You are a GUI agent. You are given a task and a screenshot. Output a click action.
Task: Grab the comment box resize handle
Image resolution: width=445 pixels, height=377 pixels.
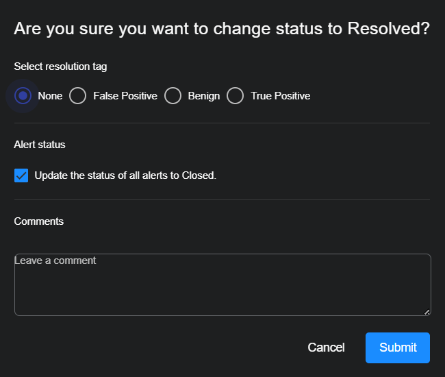(427, 312)
